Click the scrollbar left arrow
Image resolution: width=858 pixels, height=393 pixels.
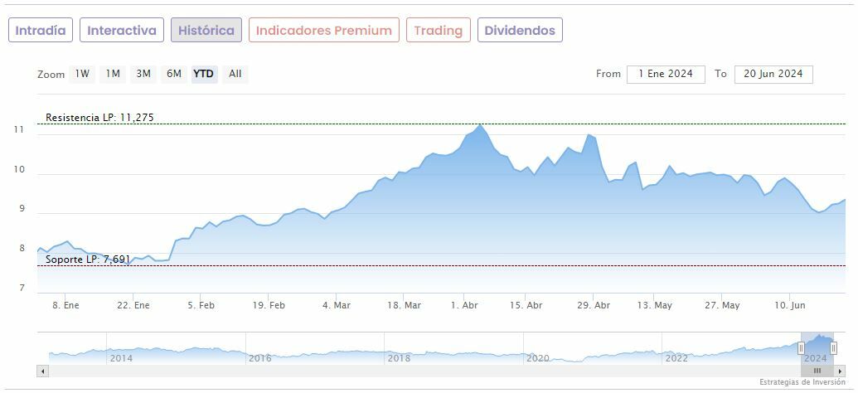click(42, 371)
